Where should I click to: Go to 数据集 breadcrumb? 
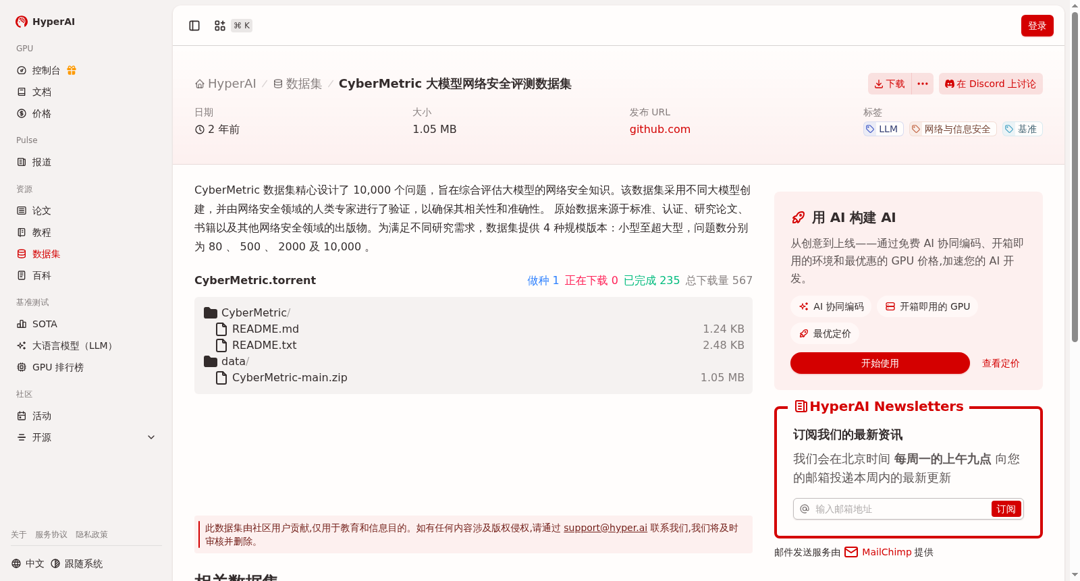coord(298,84)
